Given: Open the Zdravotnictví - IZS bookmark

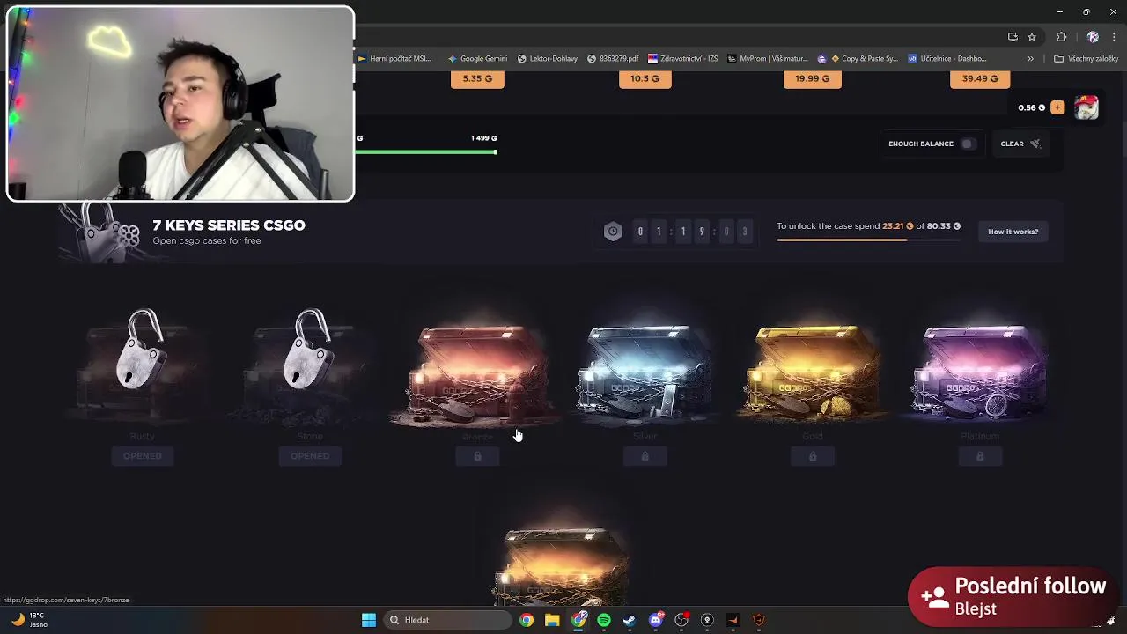Looking at the screenshot, I should point(682,59).
